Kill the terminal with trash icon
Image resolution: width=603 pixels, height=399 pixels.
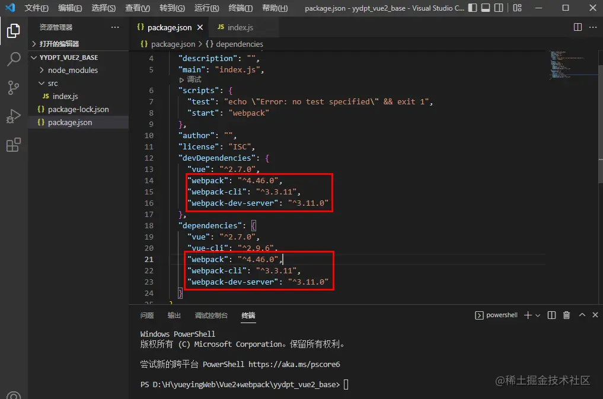tap(566, 315)
